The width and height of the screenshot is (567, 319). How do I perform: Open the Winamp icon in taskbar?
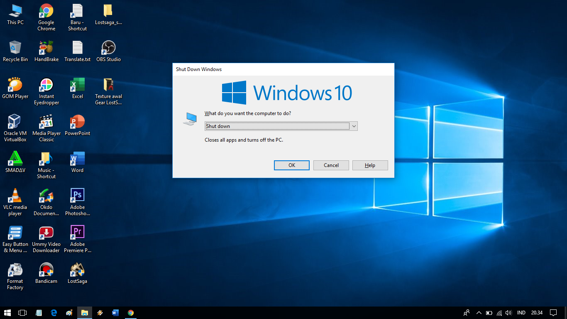tap(100, 313)
